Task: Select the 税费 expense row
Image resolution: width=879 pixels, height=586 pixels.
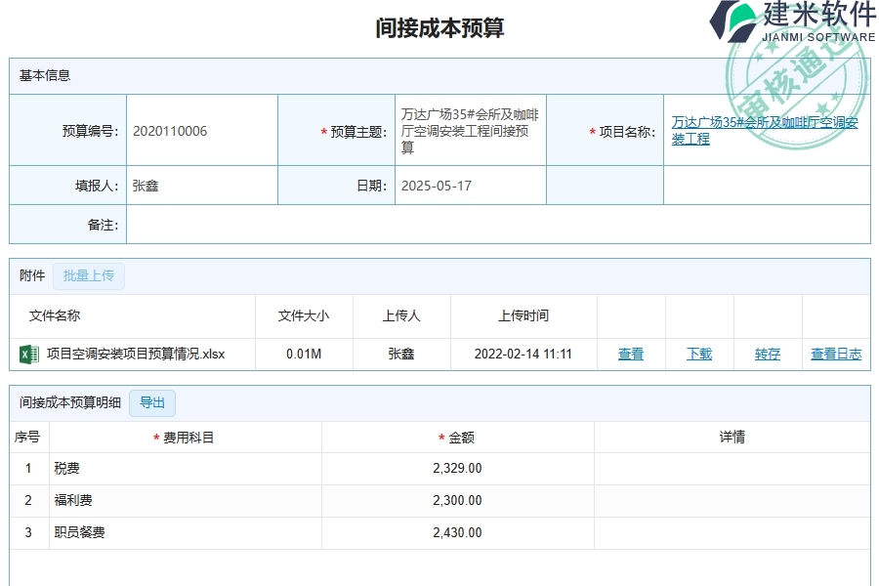Action: (439, 468)
